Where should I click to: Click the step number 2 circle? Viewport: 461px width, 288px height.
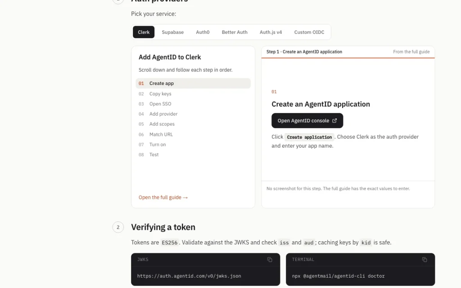click(118, 227)
